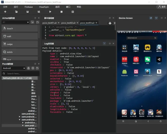Select the tut... tree item
Viewport: 167px width, 134px height.
(34, 105)
